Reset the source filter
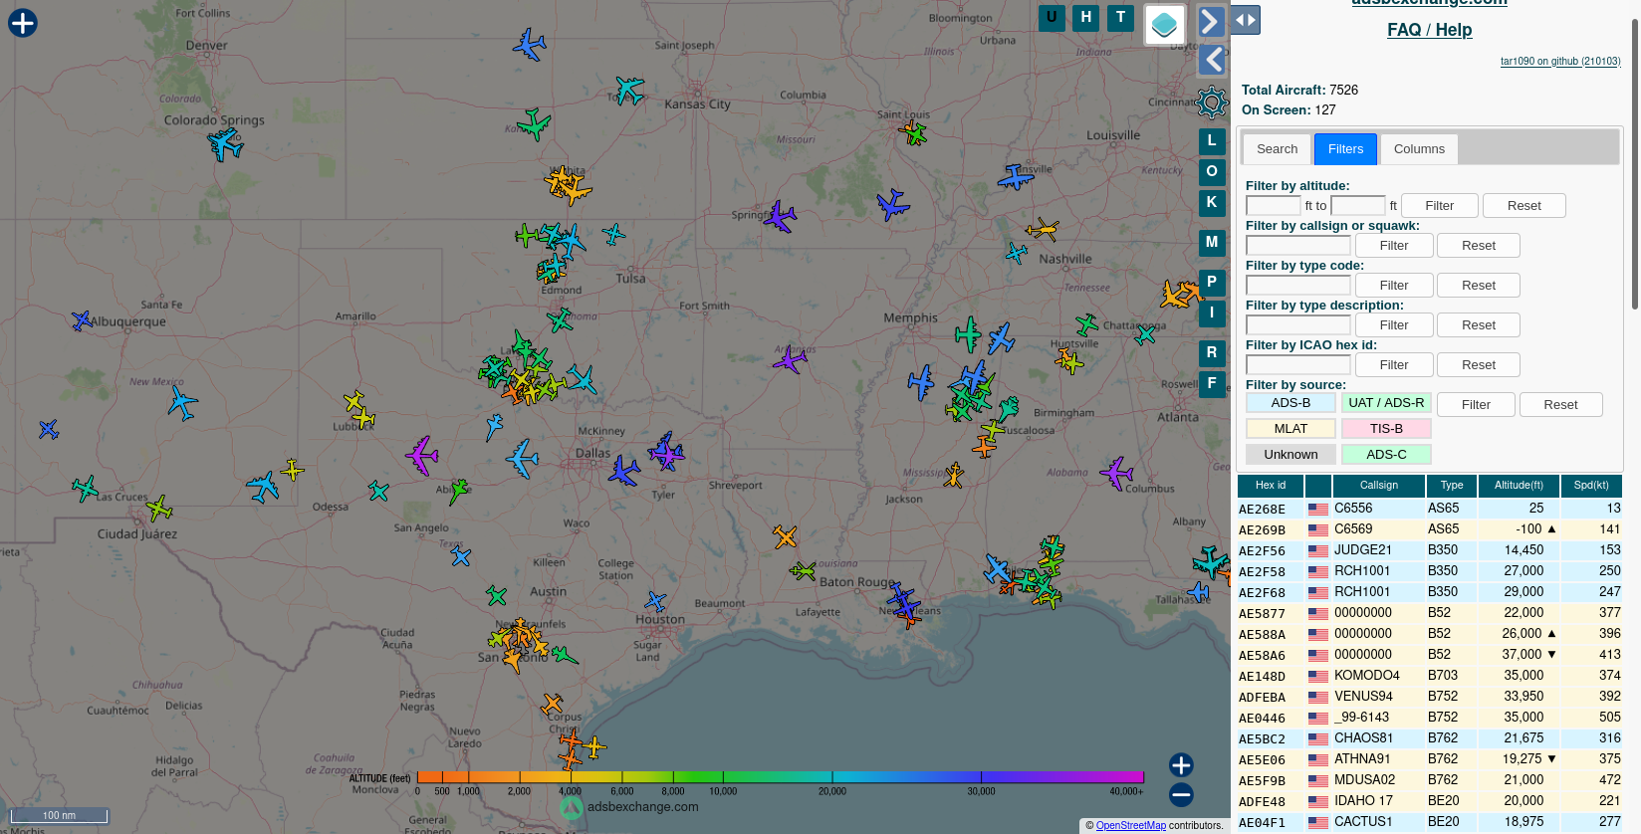The width and height of the screenshot is (1641, 834). point(1560,405)
